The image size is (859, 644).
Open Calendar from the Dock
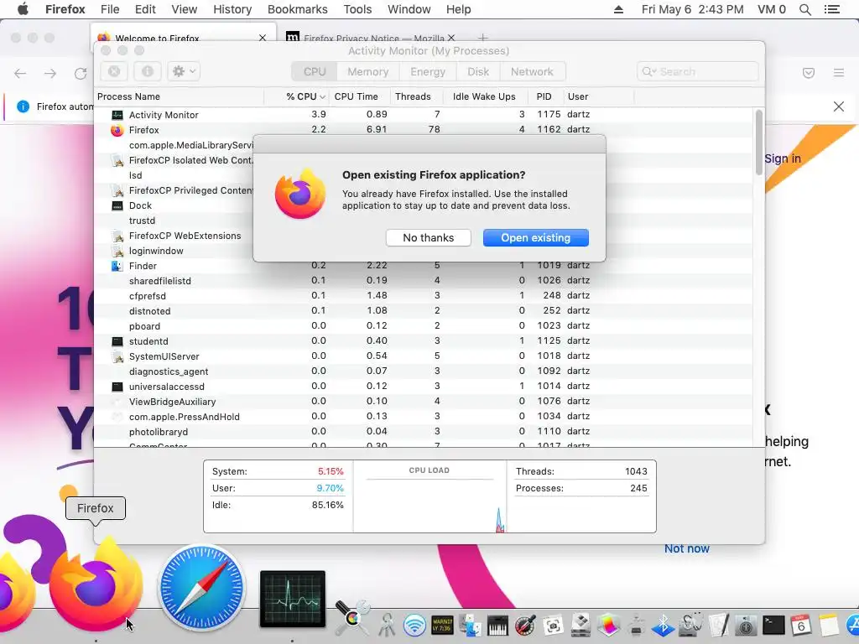(801, 625)
